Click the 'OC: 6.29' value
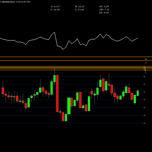152x152 pixels. [x=104, y=7]
